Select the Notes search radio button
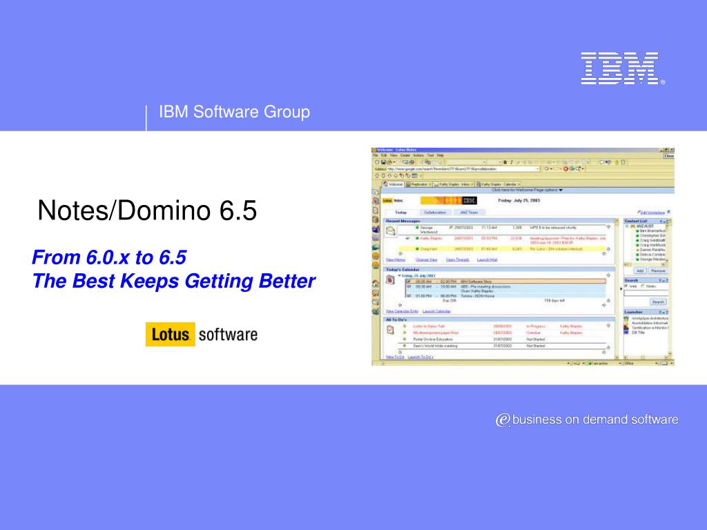707x530 pixels. (643, 286)
